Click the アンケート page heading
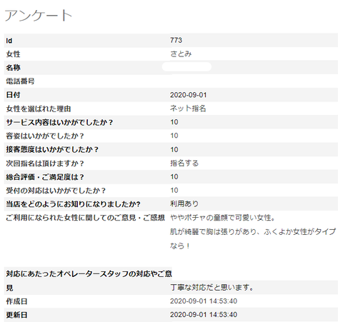This screenshot has height=322, width=343. click(x=39, y=16)
